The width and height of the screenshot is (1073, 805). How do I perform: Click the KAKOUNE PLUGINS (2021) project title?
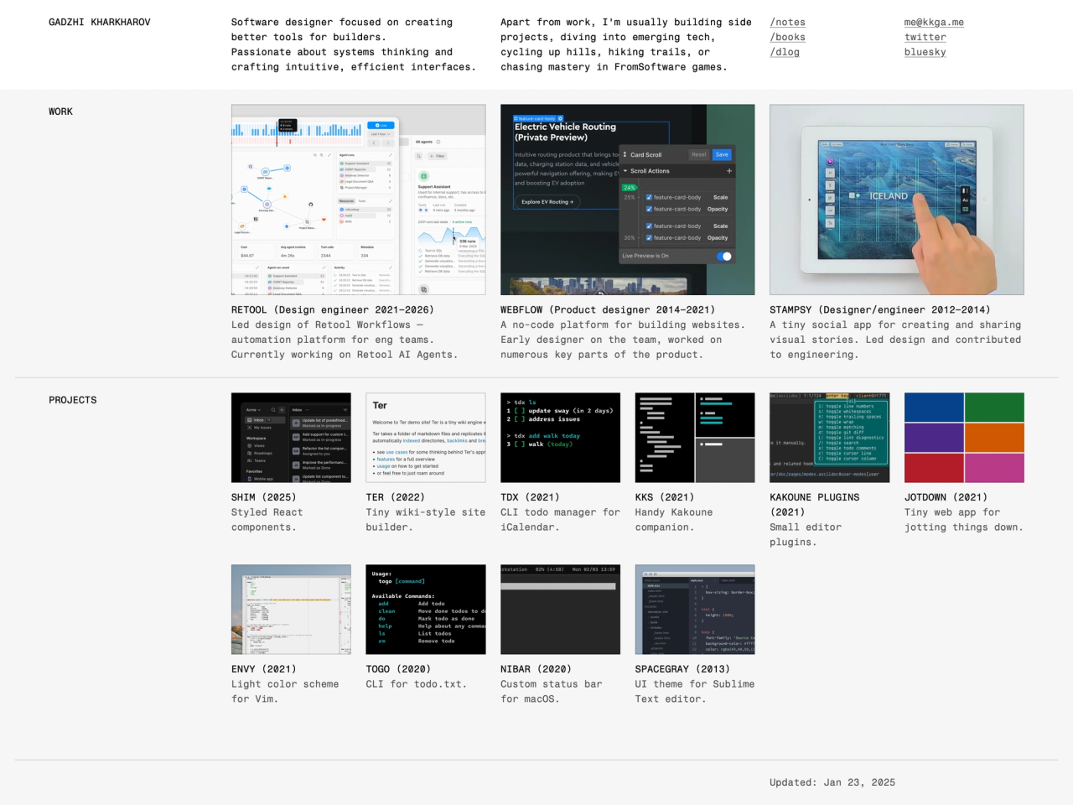tap(815, 505)
